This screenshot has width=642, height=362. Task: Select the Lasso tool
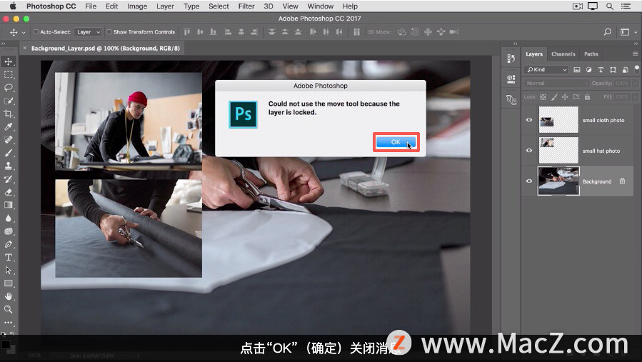[9, 88]
